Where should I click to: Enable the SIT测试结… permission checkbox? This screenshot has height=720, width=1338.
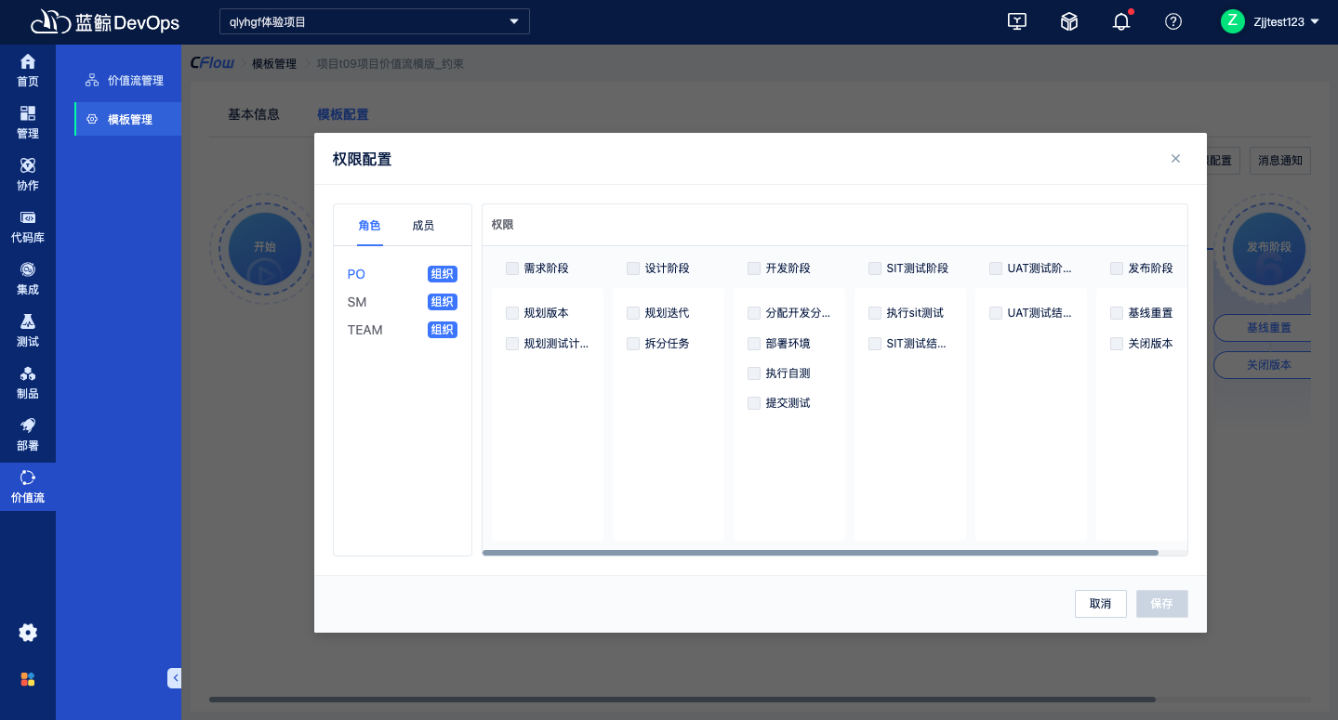point(875,344)
